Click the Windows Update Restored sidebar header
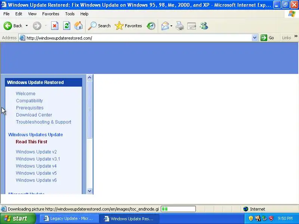 pos(43,82)
